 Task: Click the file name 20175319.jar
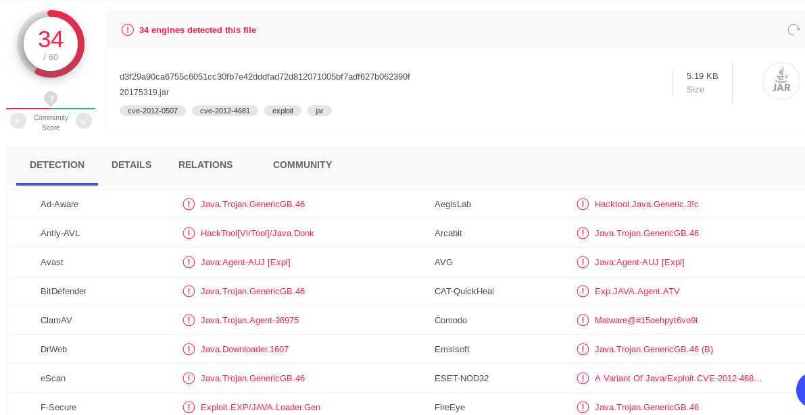[x=144, y=92]
